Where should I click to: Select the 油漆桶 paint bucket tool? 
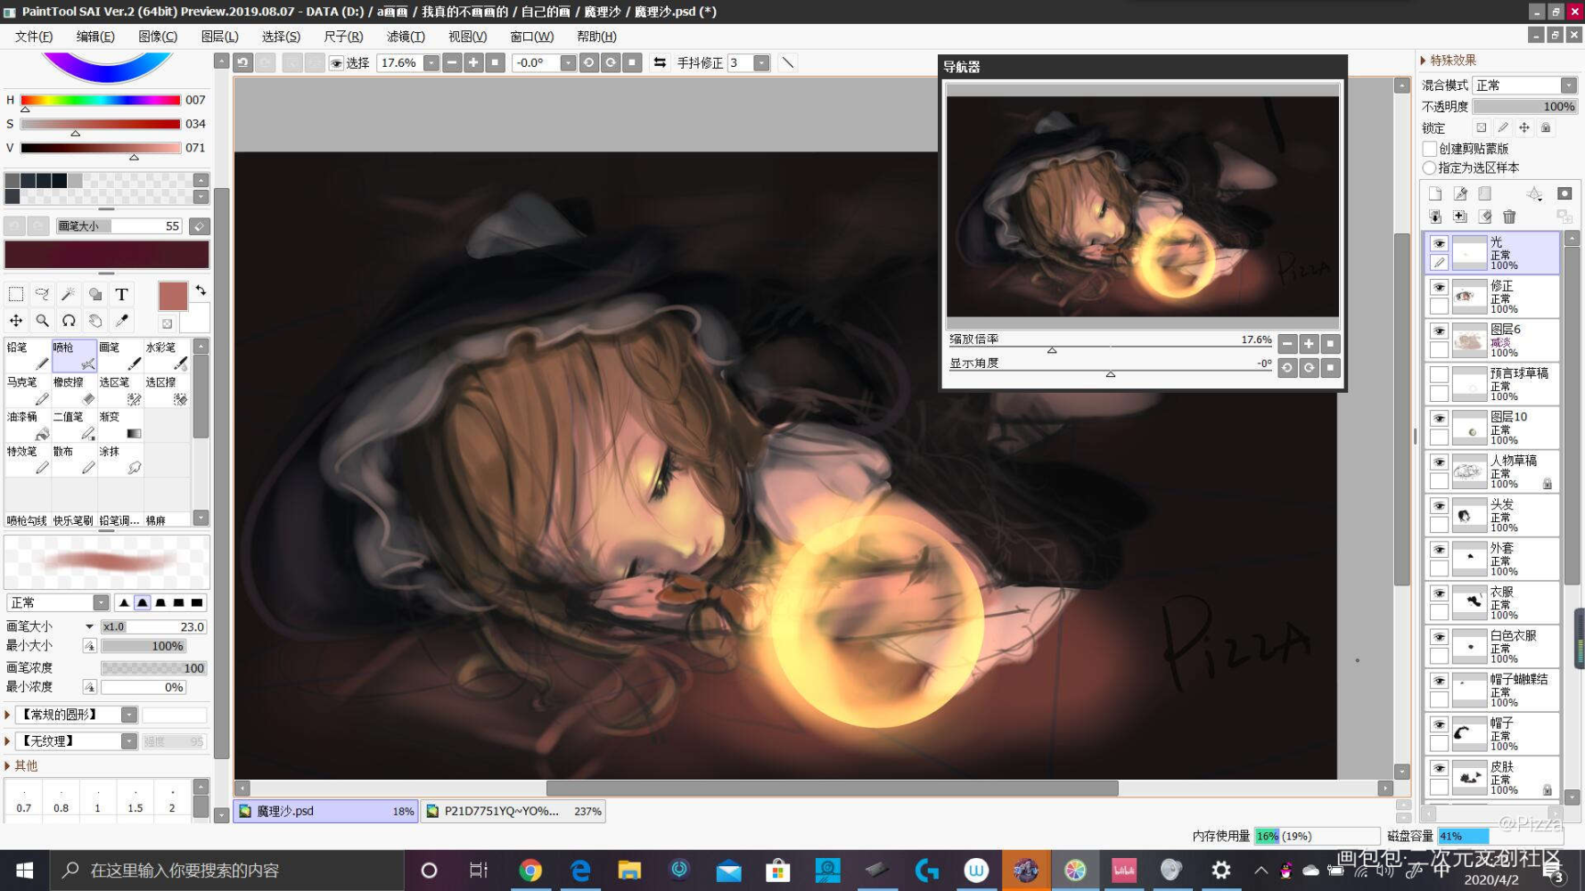point(28,424)
